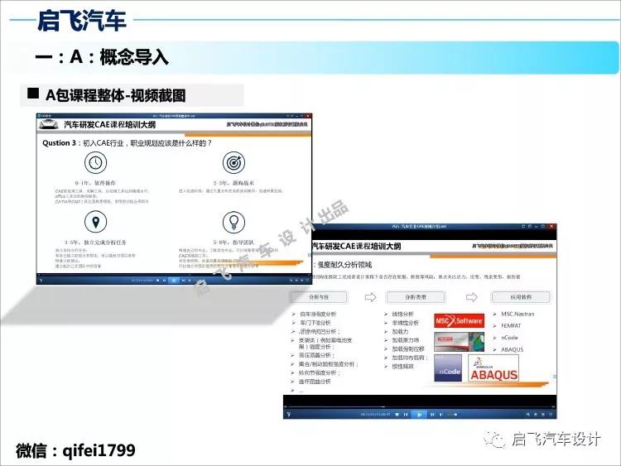Image resolution: width=621 pixels, height=466 pixels.
Task: Close the left video player window
Action: (309, 116)
